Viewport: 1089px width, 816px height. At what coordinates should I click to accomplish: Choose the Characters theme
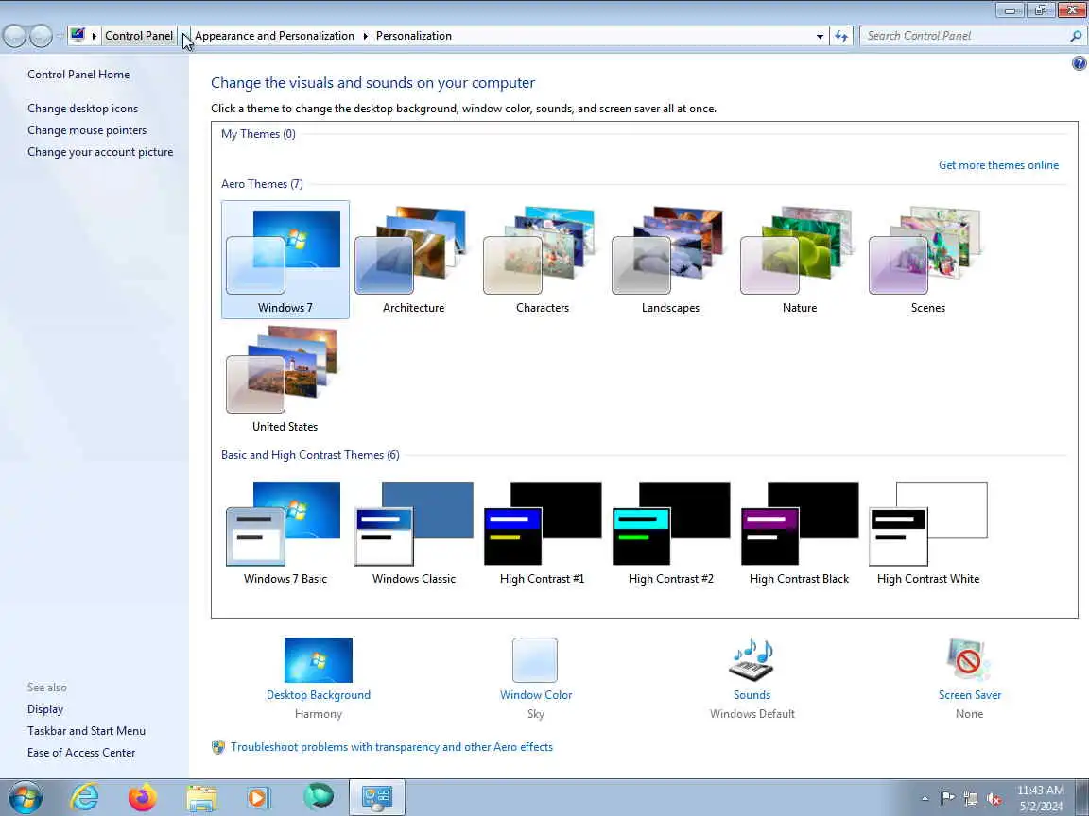pos(542,260)
